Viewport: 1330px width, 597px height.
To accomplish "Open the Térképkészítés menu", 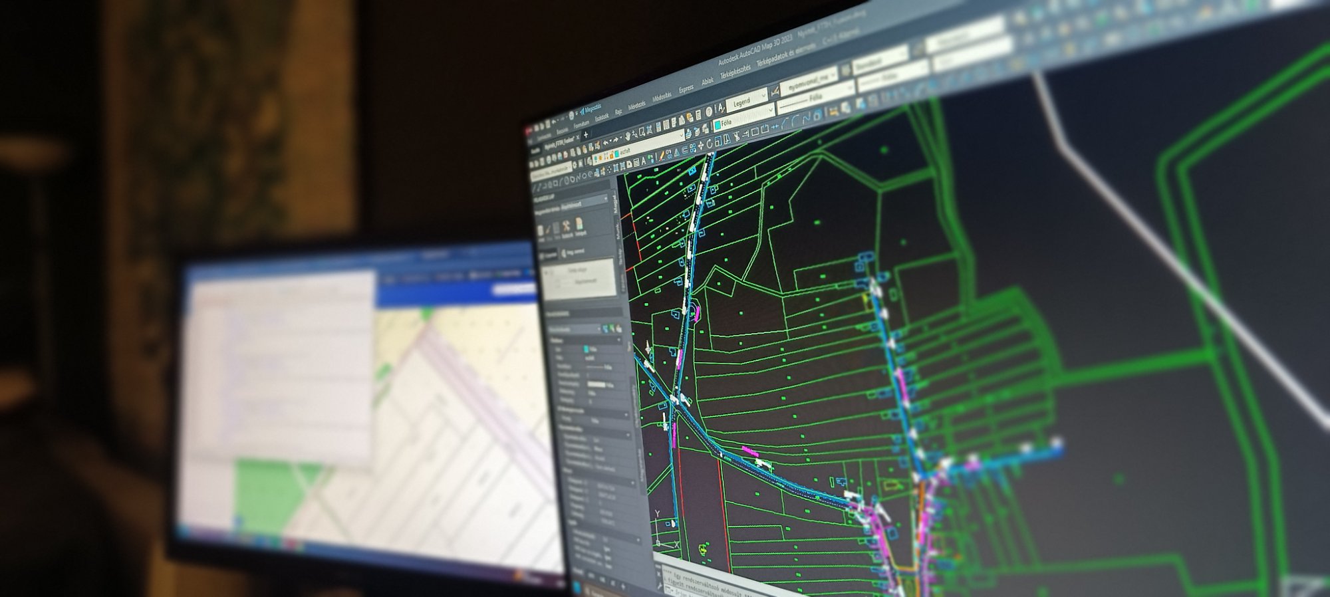I will click(735, 72).
